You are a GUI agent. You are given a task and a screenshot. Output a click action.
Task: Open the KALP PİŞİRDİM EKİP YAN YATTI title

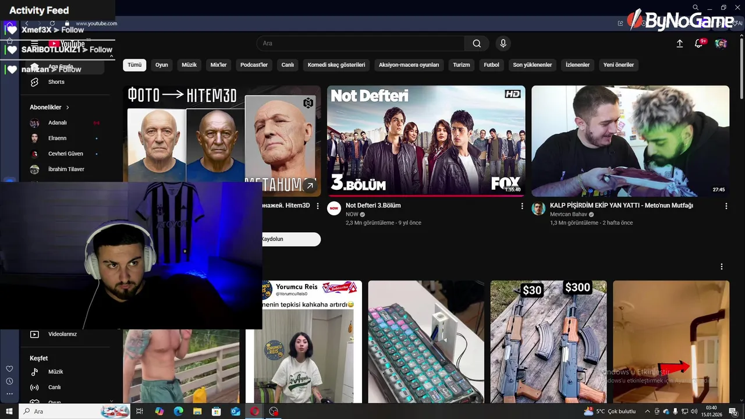coord(622,205)
